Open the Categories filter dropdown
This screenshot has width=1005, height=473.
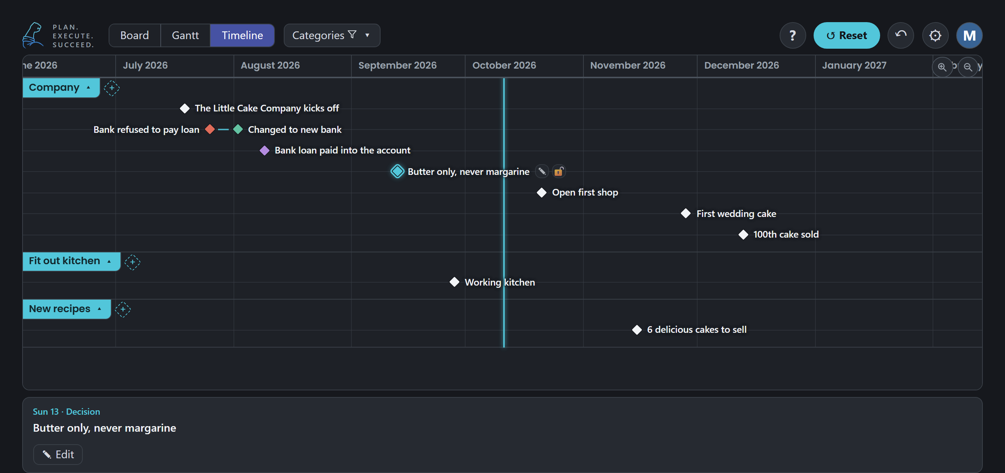point(332,35)
